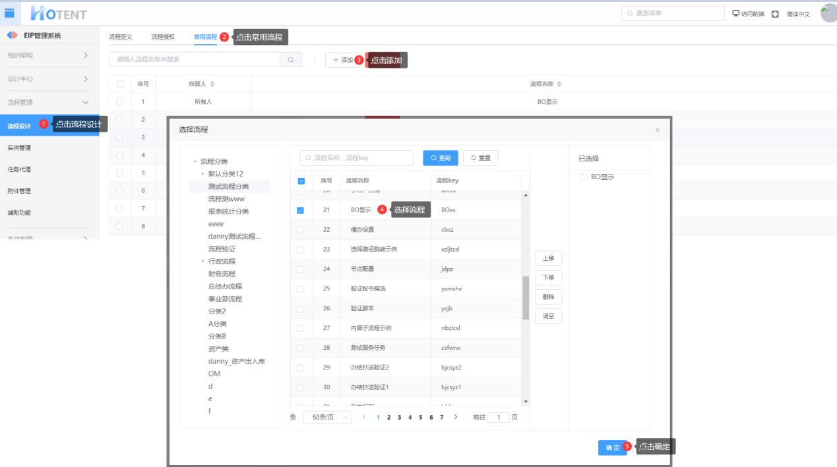Check the 催办设置 row checkbox

click(x=300, y=230)
